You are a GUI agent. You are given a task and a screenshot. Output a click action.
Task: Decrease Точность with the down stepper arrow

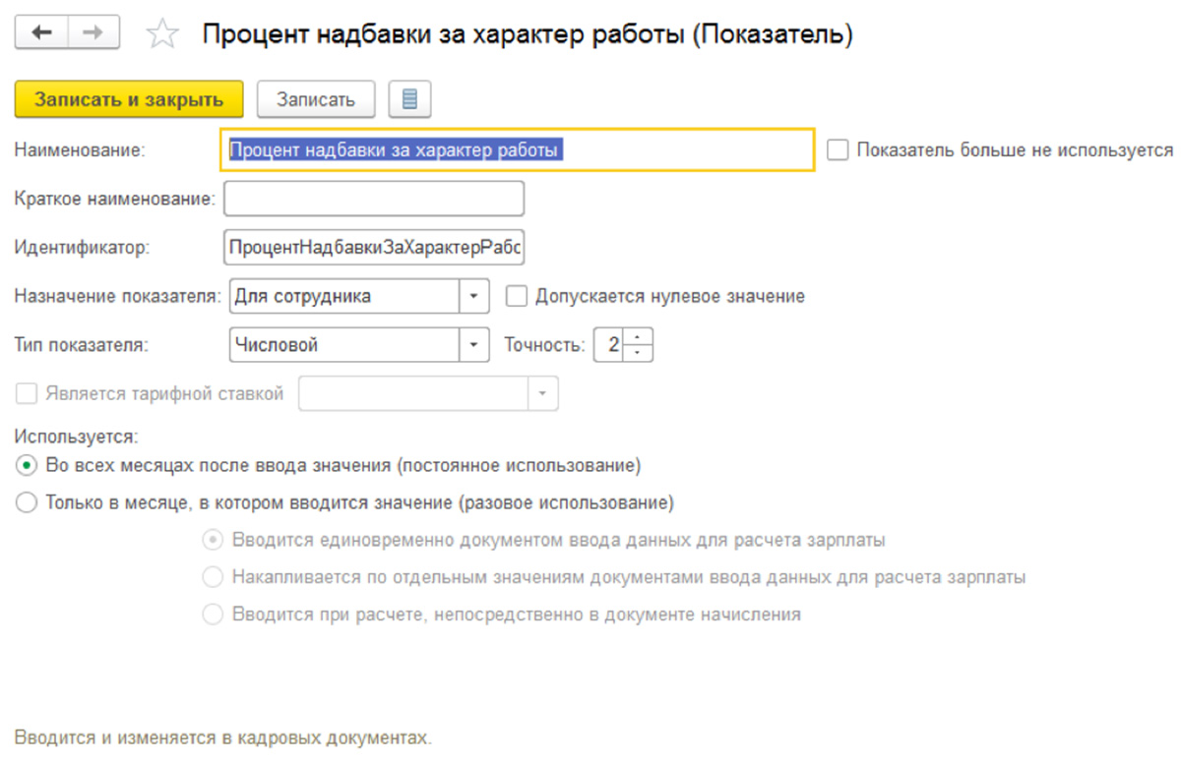click(638, 351)
